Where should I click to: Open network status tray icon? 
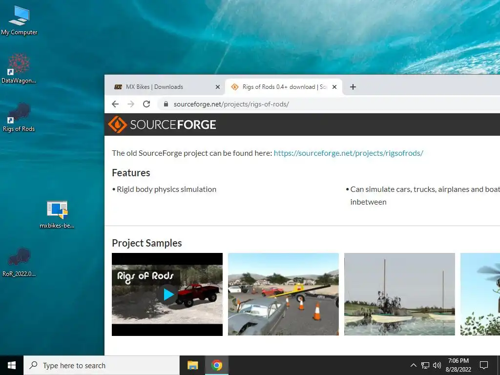[425, 365]
